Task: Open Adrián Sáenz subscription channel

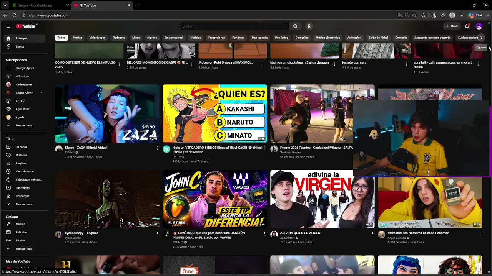Action: click(25, 93)
